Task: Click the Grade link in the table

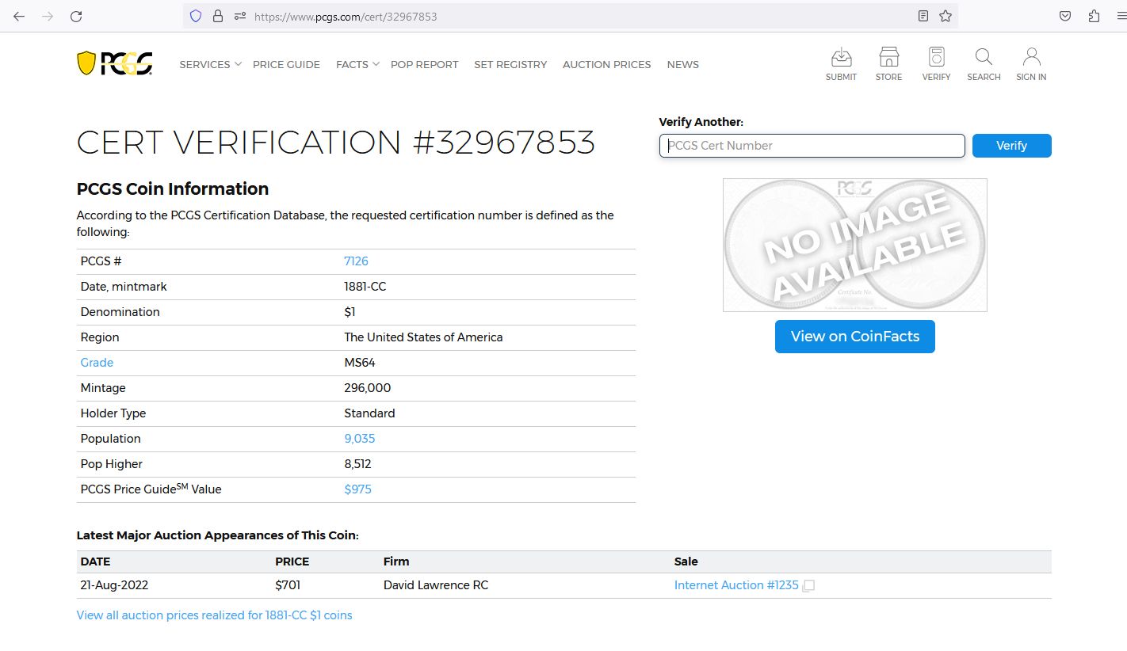Action: coord(97,363)
